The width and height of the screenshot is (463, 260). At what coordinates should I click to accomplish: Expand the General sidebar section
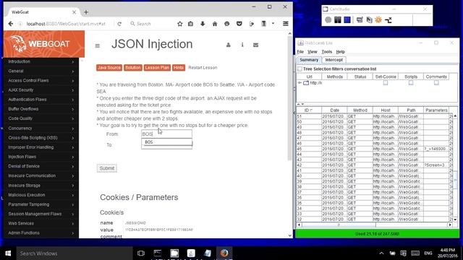41,71
